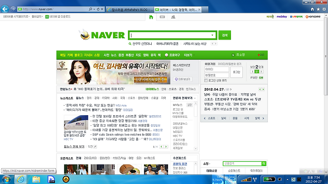Viewport: 328px width, 184px height.
Task: Click the green 검색 search button
Action: pyautogui.click(x=225, y=35)
